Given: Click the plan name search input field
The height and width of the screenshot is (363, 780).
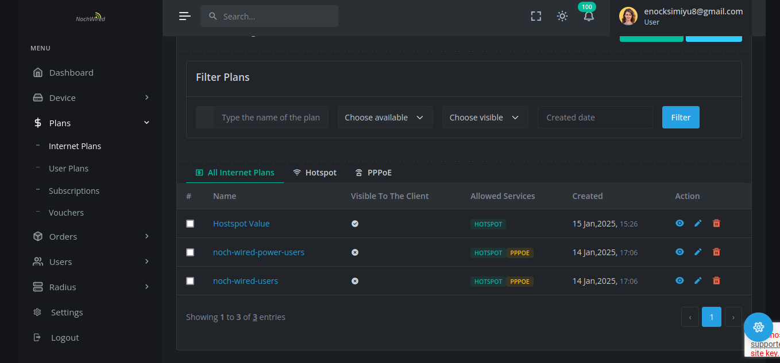Looking at the screenshot, I should pyautogui.click(x=270, y=117).
